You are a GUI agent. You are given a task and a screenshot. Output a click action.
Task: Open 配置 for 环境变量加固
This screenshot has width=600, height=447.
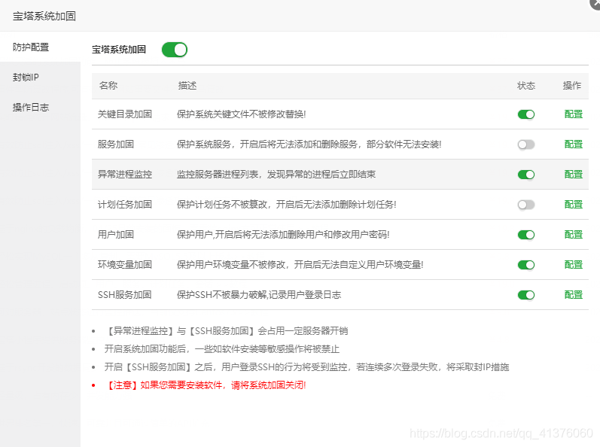tap(573, 265)
